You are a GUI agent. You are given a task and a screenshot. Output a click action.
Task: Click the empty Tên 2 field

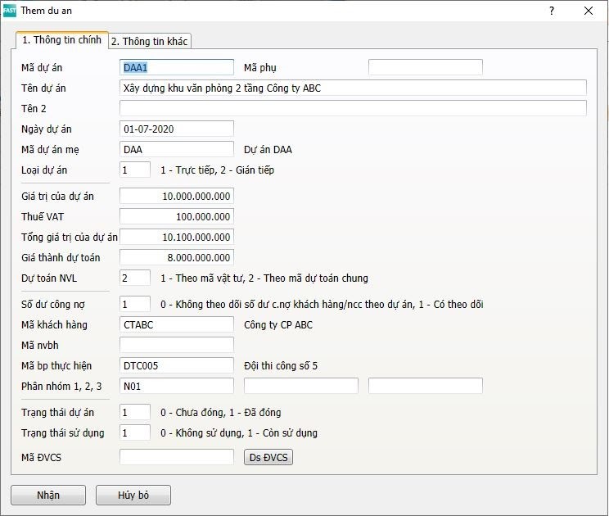(352, 108)
